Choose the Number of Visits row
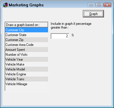114x108 pixels. (26, 55)
